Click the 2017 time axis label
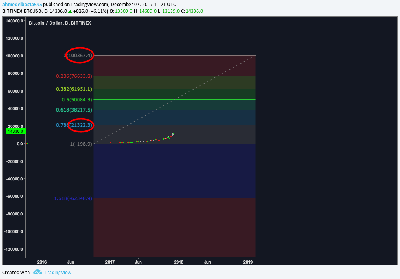400x279 pixels. click(x=110, y=262)
